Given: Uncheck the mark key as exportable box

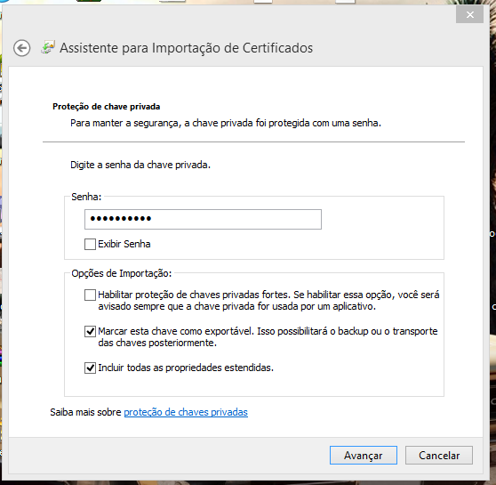Looking at the screenshot, I should (90, 331).
